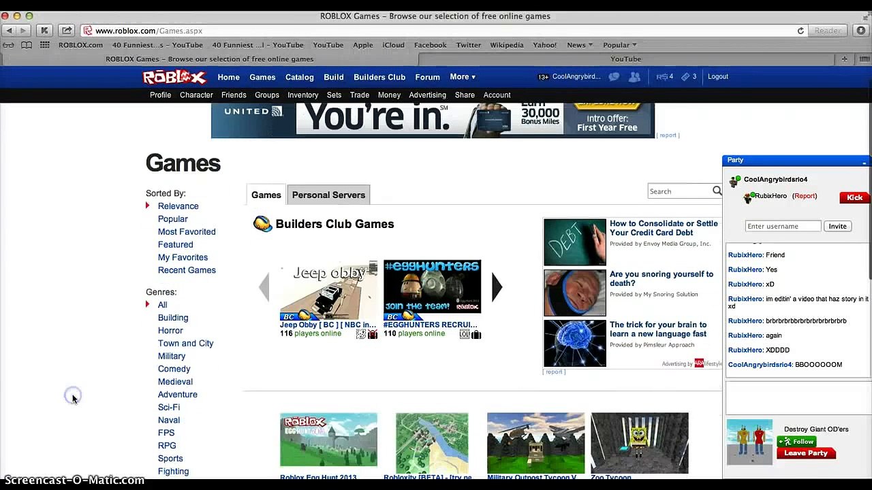Filter games by Town and City genre
This screenshot has width=872, height=490.
(x=185, y=343)
